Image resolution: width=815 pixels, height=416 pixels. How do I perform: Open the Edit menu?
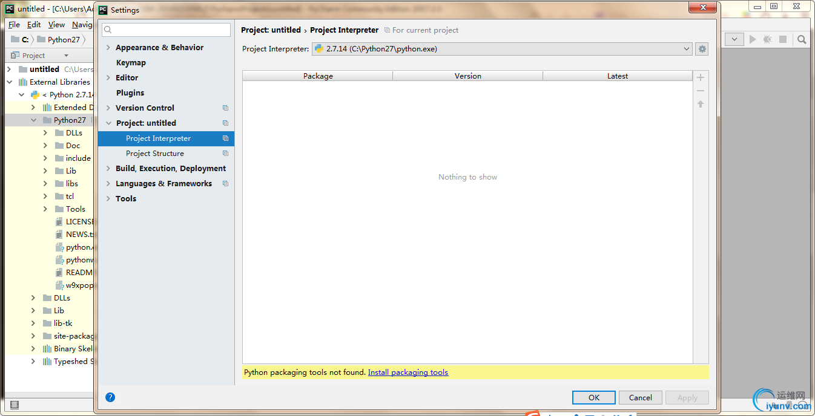pyautogui.click(x=34, y=25)
